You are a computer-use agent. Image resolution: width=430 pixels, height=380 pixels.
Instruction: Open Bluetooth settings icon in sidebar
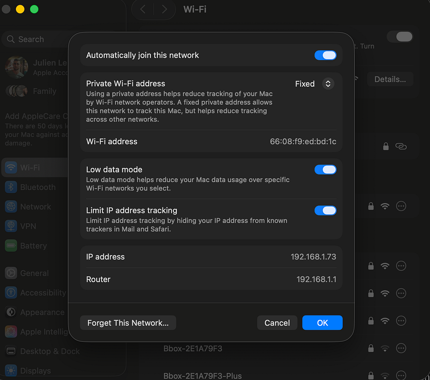point(11,187)
